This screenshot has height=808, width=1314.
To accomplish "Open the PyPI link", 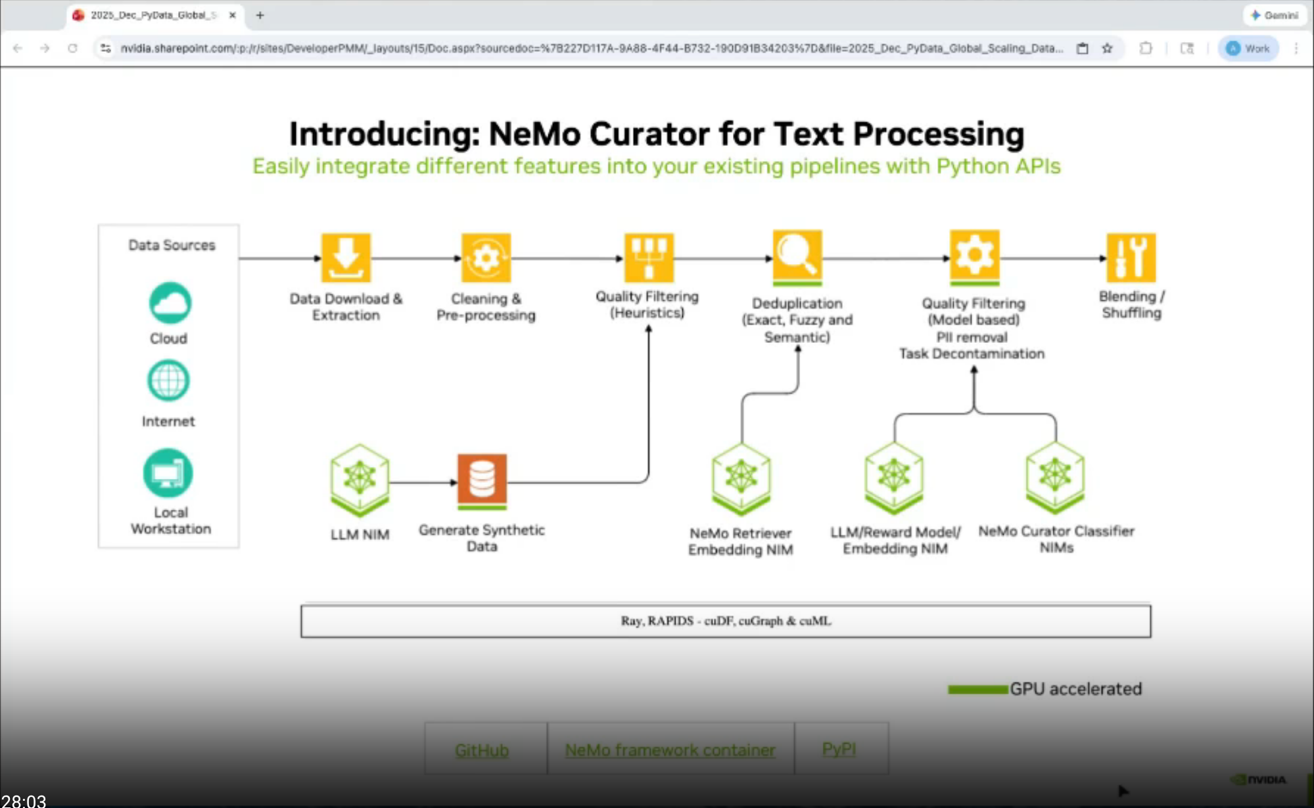I will tap(839, 749).
